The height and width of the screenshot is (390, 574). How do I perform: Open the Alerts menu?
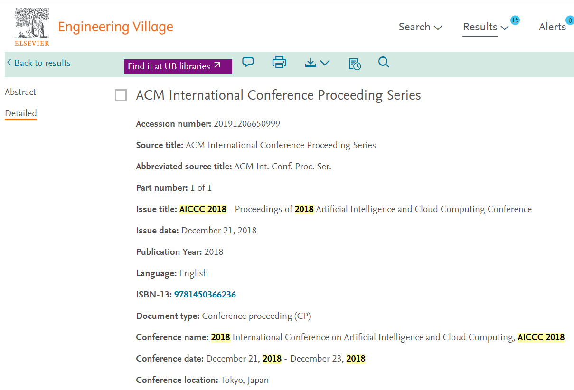click(x=552, y=27)
